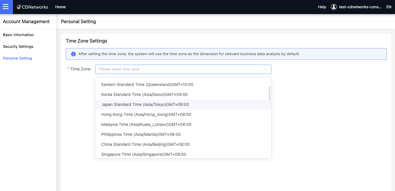Click the EN language switcher

point(389,7)
